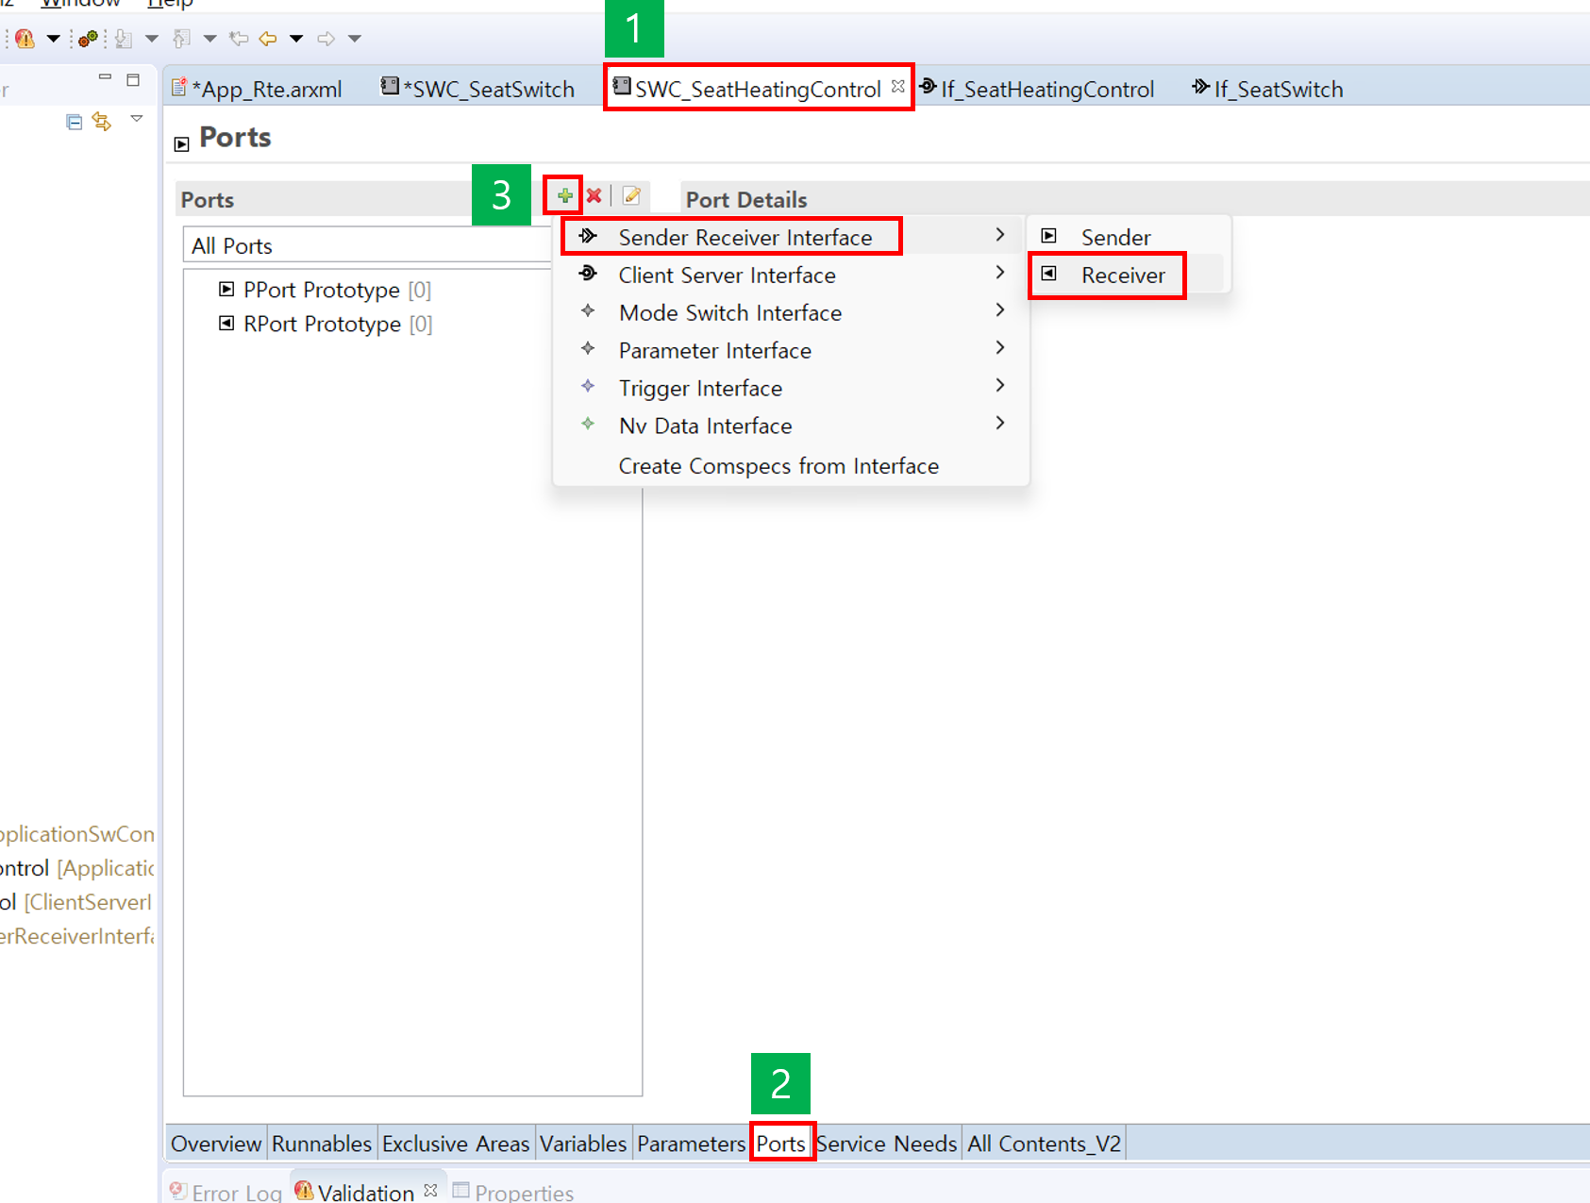Expand the Mode Switch Interface submenu
This screenshot has width=1590, height=1203.
[729, 312]
